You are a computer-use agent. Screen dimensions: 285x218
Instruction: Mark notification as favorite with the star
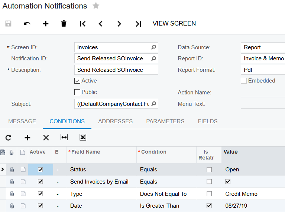pyautogui.click(x=96, y=6)
